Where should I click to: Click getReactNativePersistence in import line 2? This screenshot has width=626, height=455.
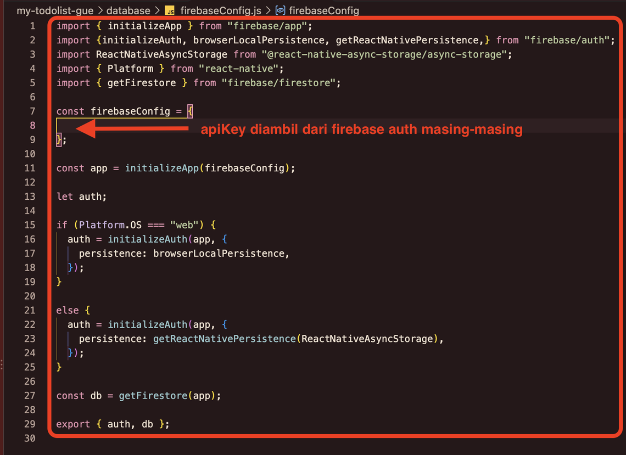407,40
